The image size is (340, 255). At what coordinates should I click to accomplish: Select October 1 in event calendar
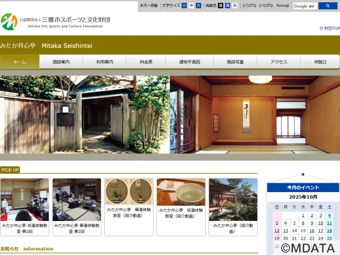(303, 215)
